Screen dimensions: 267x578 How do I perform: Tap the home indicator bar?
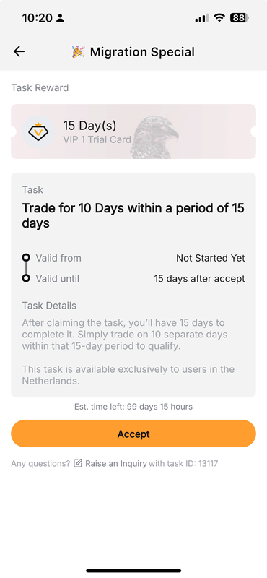133,571
